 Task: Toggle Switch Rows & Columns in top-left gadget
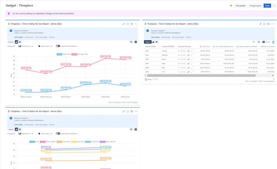click(x=58, y=46)
